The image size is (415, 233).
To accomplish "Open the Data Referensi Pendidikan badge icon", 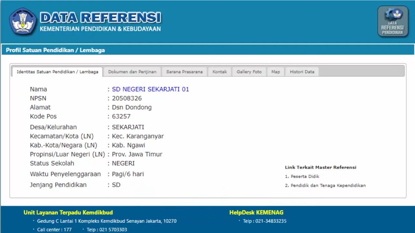I will point(393,21).
